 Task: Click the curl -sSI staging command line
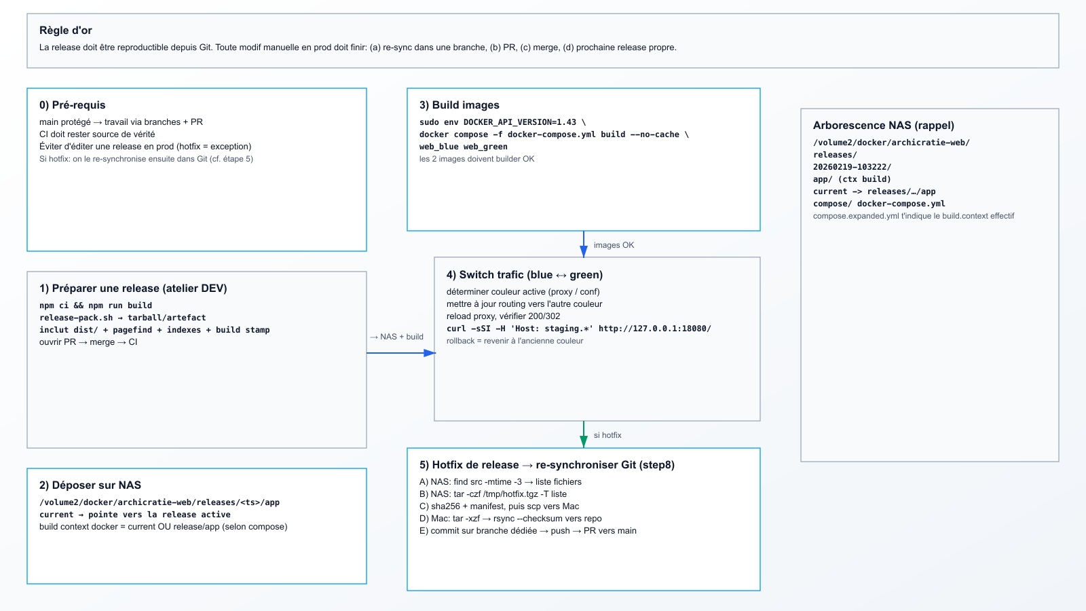579,329
